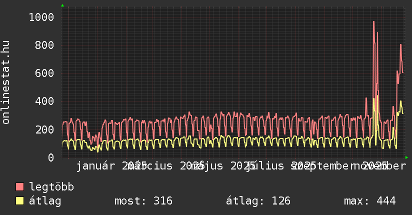
Task: Click the green arrow ending the x-axis
Action: (x=406, y=157)
